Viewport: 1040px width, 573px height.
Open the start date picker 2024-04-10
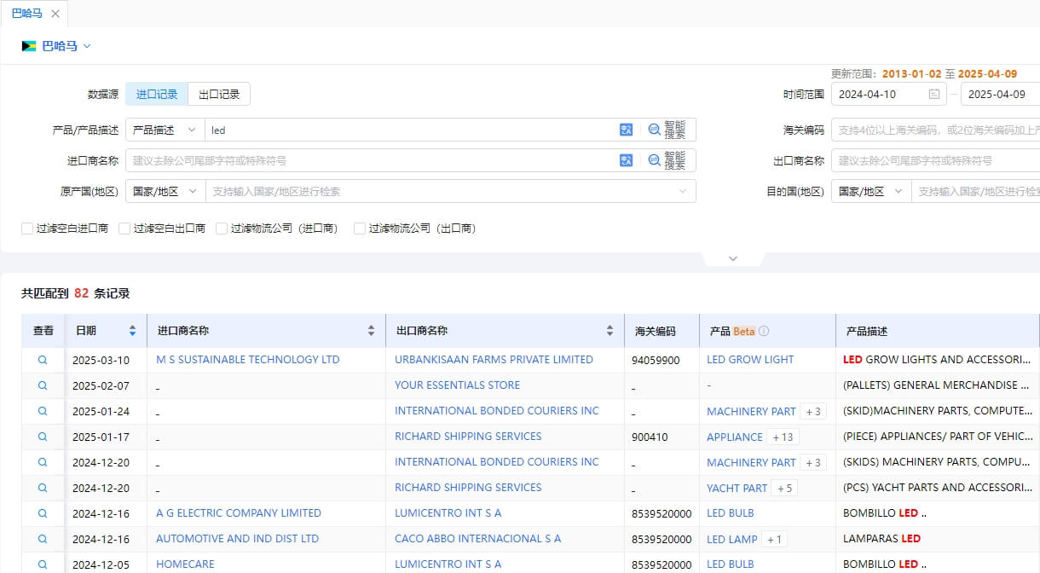pyautogui.click(x=889, y=94)
